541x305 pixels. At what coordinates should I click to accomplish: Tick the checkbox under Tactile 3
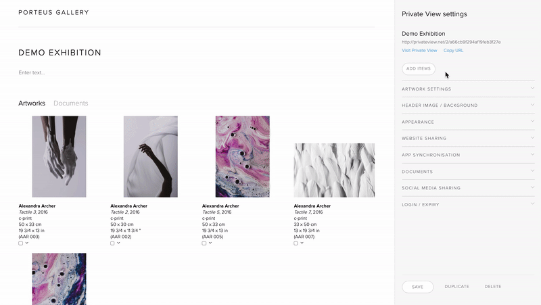click(21, 243)
